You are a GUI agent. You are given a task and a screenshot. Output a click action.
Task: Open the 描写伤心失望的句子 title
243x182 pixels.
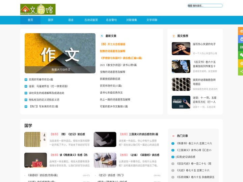click(204, 44)
